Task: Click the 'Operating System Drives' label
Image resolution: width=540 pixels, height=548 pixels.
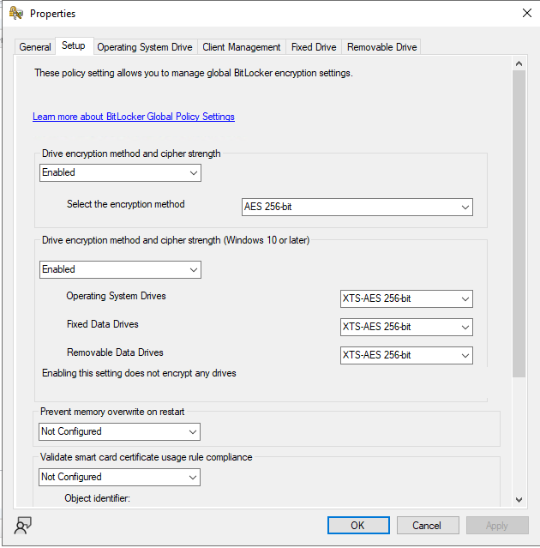Action: 116,296
